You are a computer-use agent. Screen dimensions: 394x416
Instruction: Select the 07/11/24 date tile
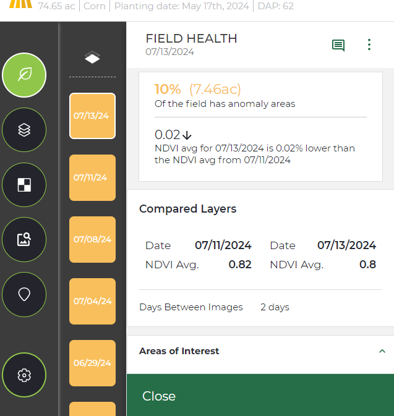pyautogui.click(x=92, y=177)
